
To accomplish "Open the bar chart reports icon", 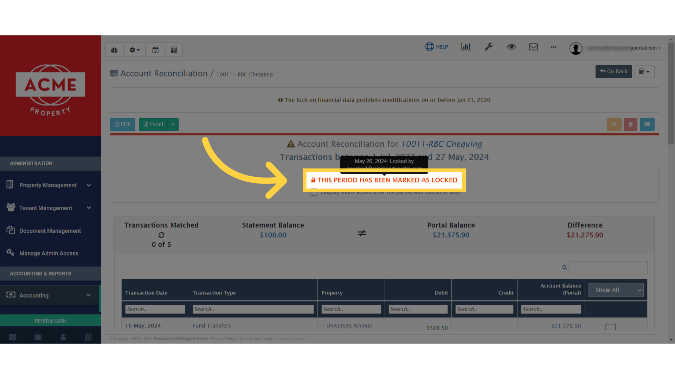I will point(466,47).
